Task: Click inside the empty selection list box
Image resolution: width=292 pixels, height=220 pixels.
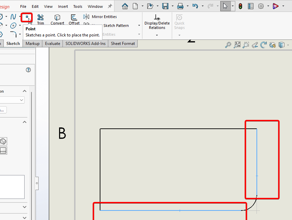Action: (x=12, y=187)
